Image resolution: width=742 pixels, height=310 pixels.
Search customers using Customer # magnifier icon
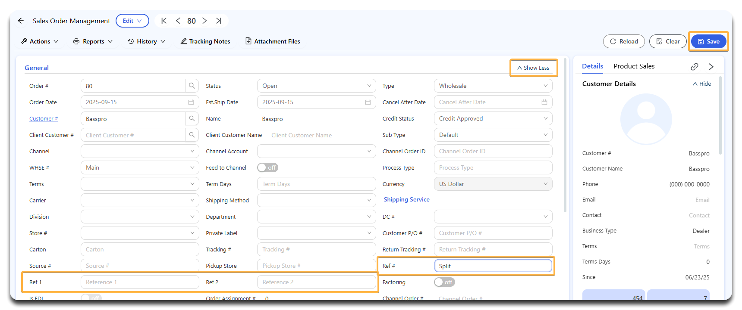(192, 118)
